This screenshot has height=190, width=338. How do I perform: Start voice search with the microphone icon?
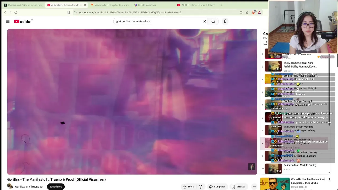[225, 21]
